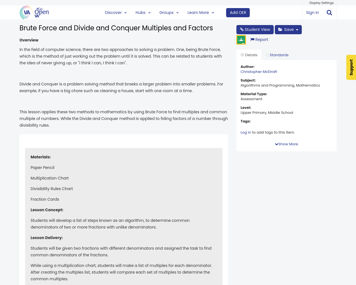Click the flag icon beside Report

[x=252, y=39]
